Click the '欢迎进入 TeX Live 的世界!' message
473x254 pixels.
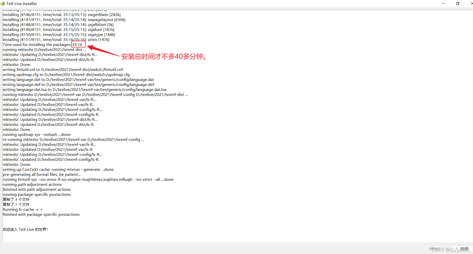[x=25, y=230]
